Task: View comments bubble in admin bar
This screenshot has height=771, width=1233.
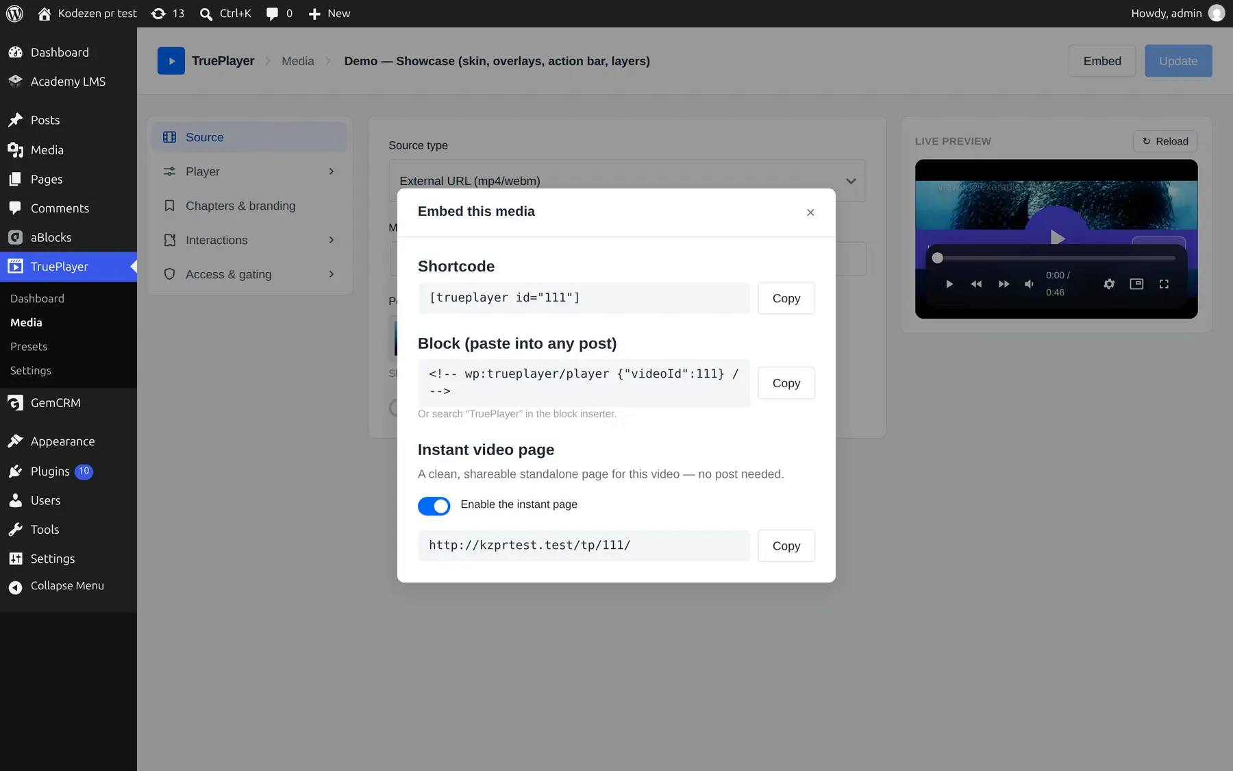Action: [x=279, y=14]
